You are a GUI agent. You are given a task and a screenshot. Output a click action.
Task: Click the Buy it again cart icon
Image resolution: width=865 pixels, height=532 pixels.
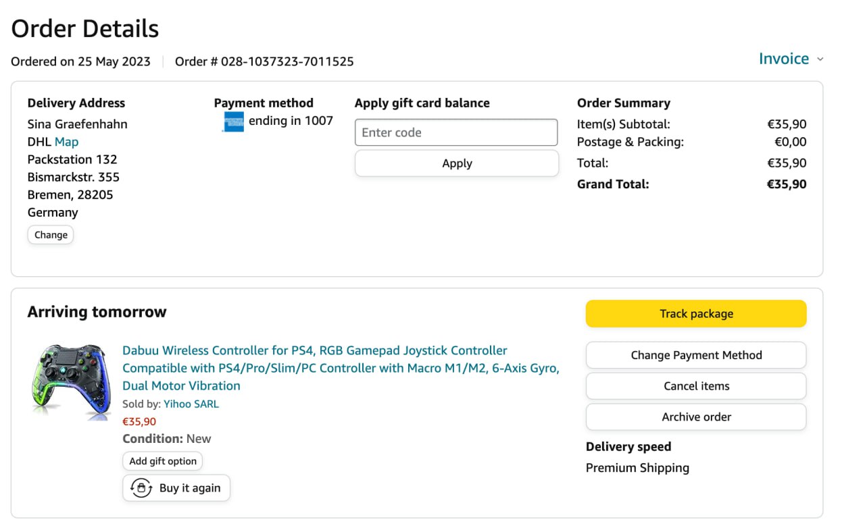tap(141, 488)
